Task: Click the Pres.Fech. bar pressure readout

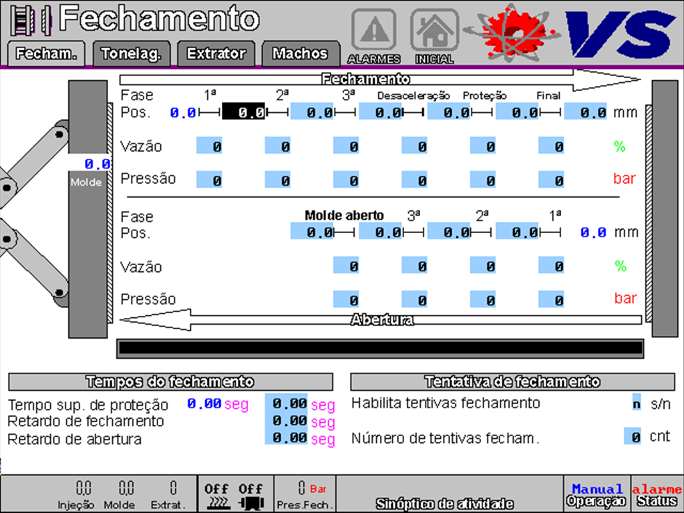Action: click(x=305, y=494)
